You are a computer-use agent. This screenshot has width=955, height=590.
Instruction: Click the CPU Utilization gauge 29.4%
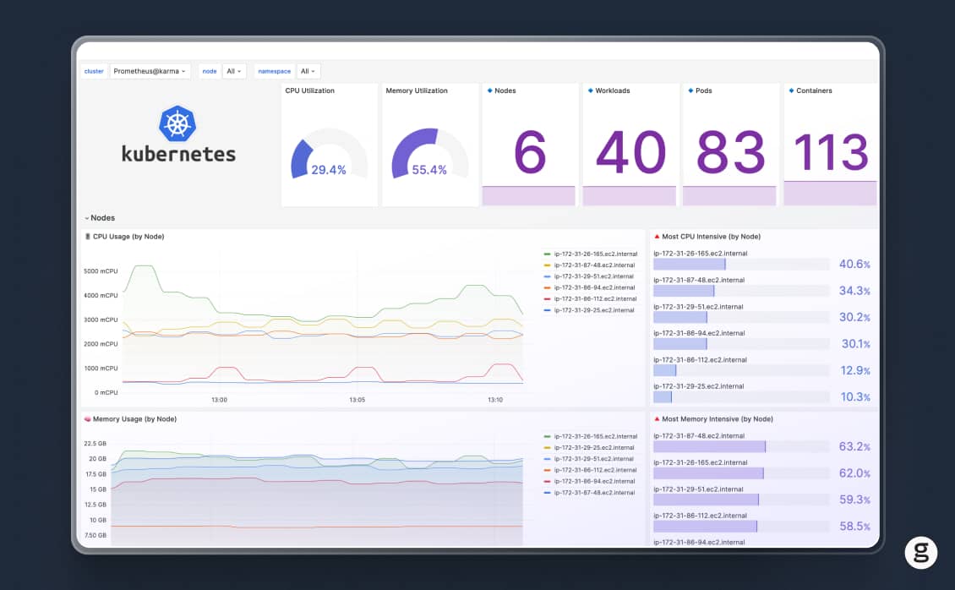[329, 156]
